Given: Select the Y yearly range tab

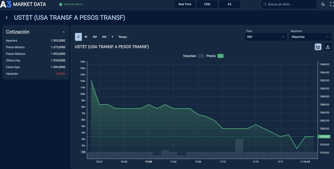Looking at the screenshot, I should (112, 37).
